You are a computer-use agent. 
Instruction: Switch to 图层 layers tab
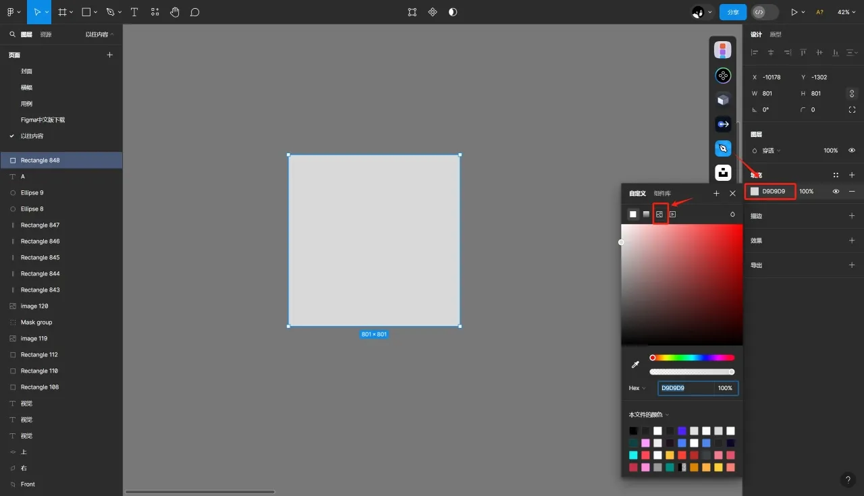tap(26, 34)
